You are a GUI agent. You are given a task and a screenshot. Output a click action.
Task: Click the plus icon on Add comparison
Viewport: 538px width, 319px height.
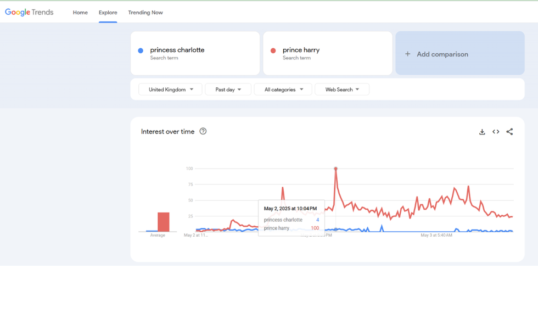407,54
